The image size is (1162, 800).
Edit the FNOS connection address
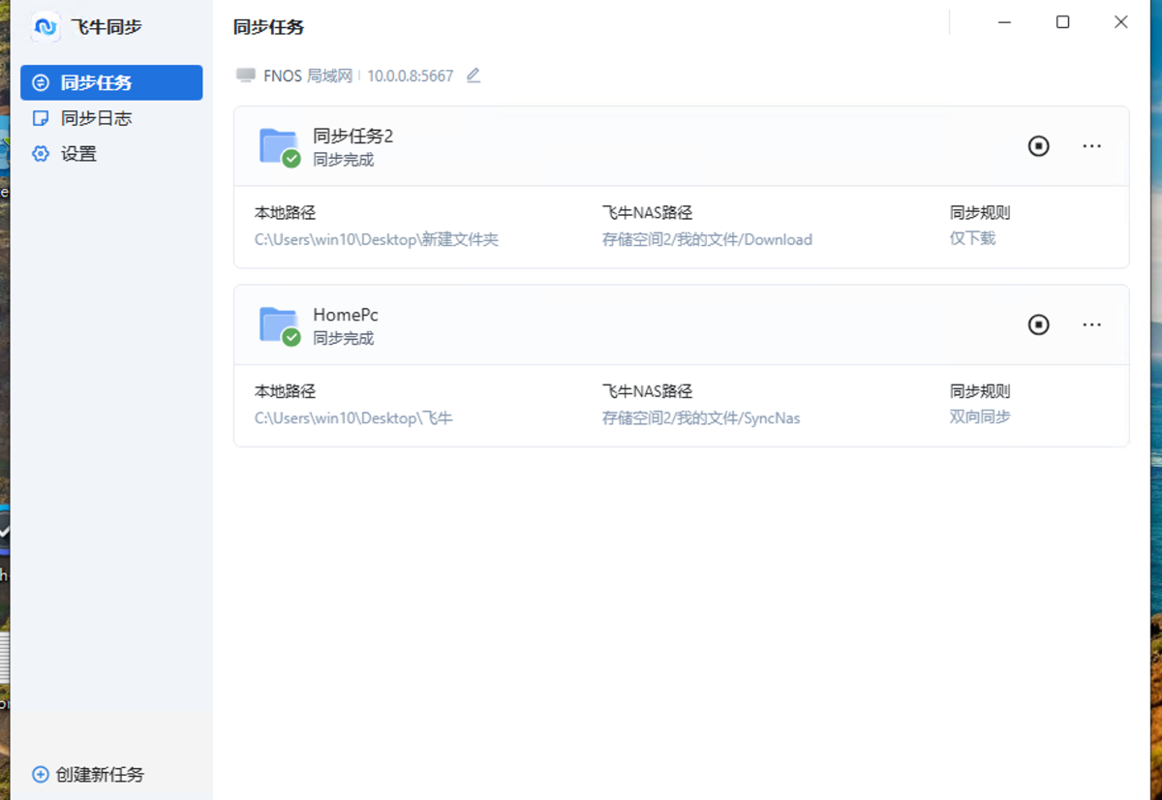click(x=474, y=76)
